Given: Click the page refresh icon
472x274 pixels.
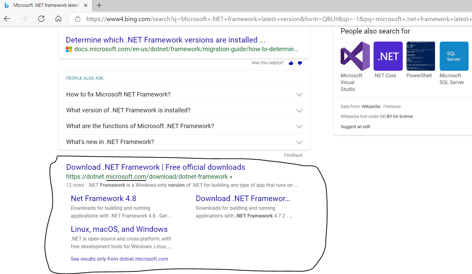Looking at the screenshot, I should pyautogui.click(x=41, y=19).
